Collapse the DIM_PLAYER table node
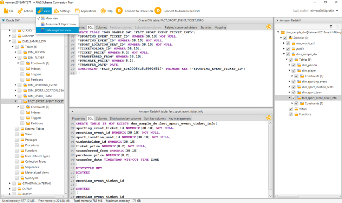This screenshot has height=203, width=342. 15,58
